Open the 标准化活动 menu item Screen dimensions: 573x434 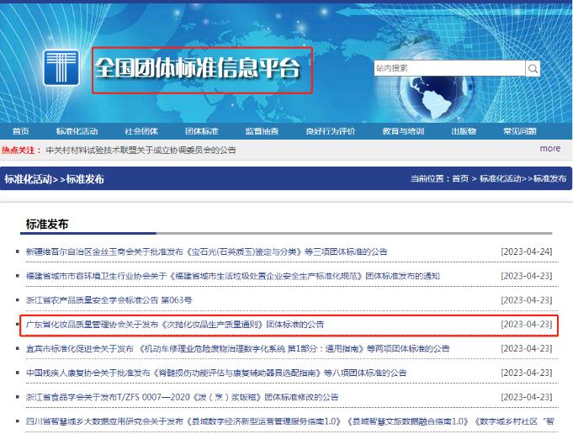[x=77, y=131]
